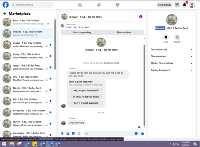The width and height of the screenshot is (200, 147).
Task: Click the purple conversation information icon
Action: tap(141, 17)
